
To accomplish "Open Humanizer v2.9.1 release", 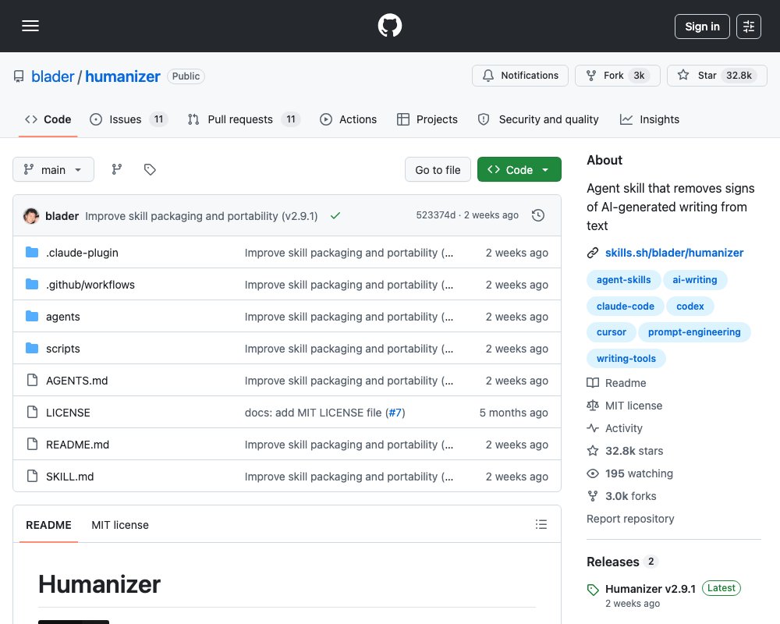I will pos(651,589).
